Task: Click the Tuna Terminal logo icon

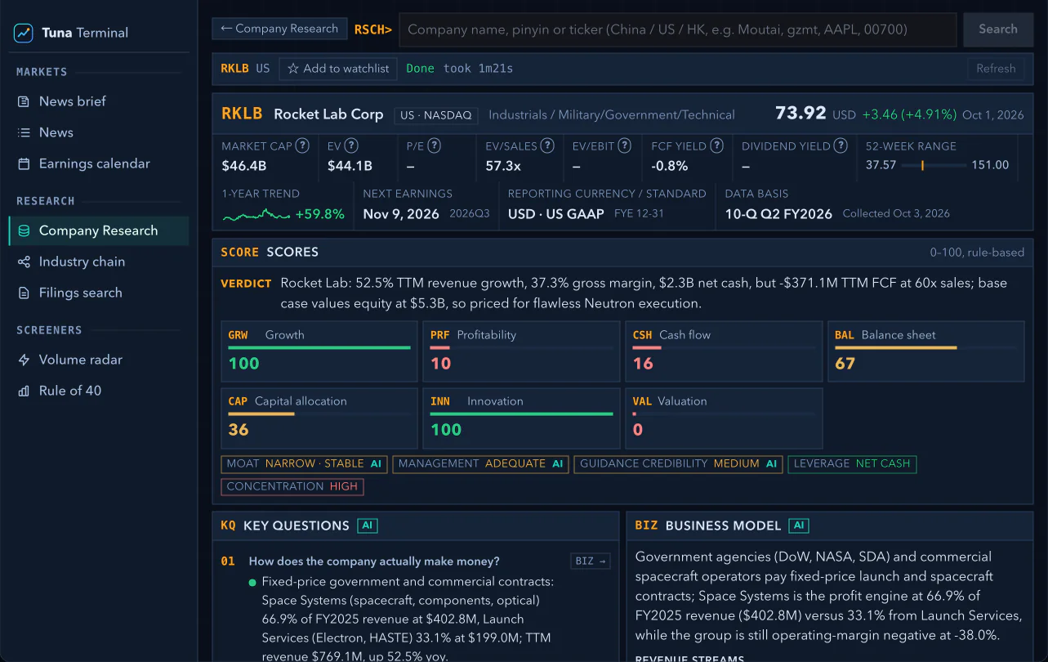Action: (24, 33)
